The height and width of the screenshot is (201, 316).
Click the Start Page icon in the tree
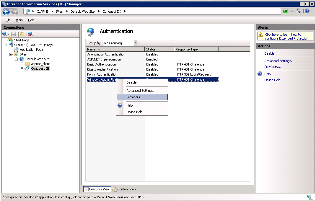click(x=11, y=40)
